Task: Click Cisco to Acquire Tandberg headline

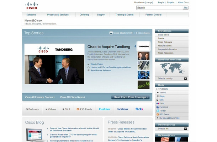Action: coord(109,47)
